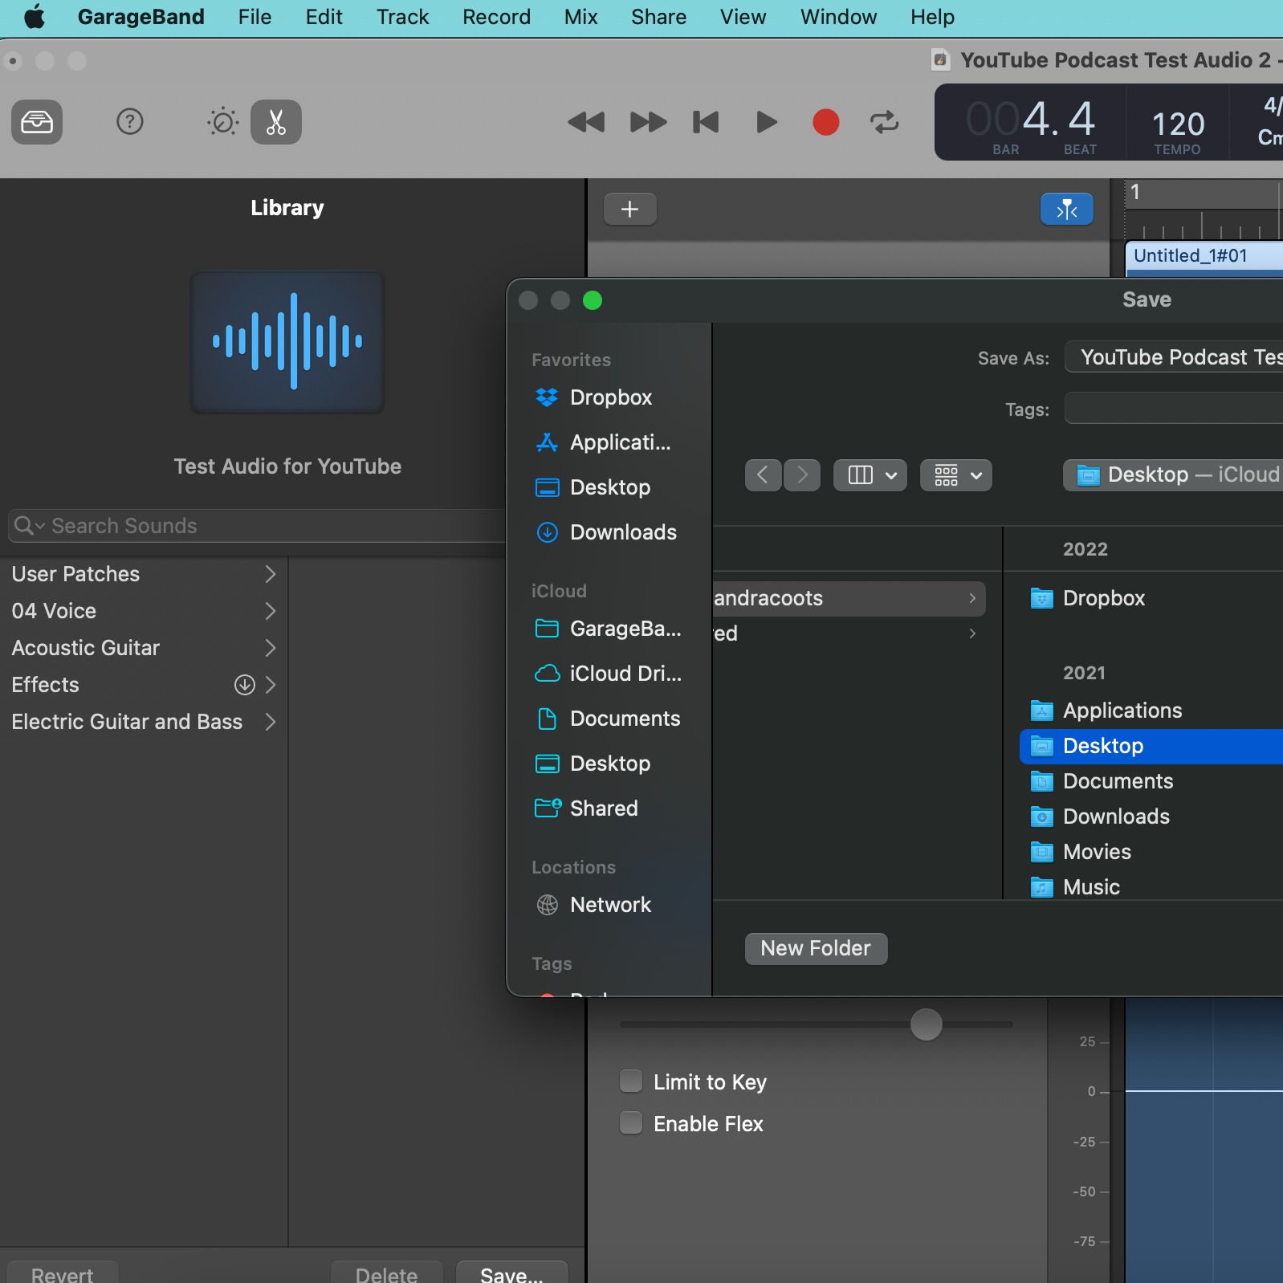1283x1283 pixels.
Task: Toggle the Smart Controls dial button
Action: [x=223, y=122]
